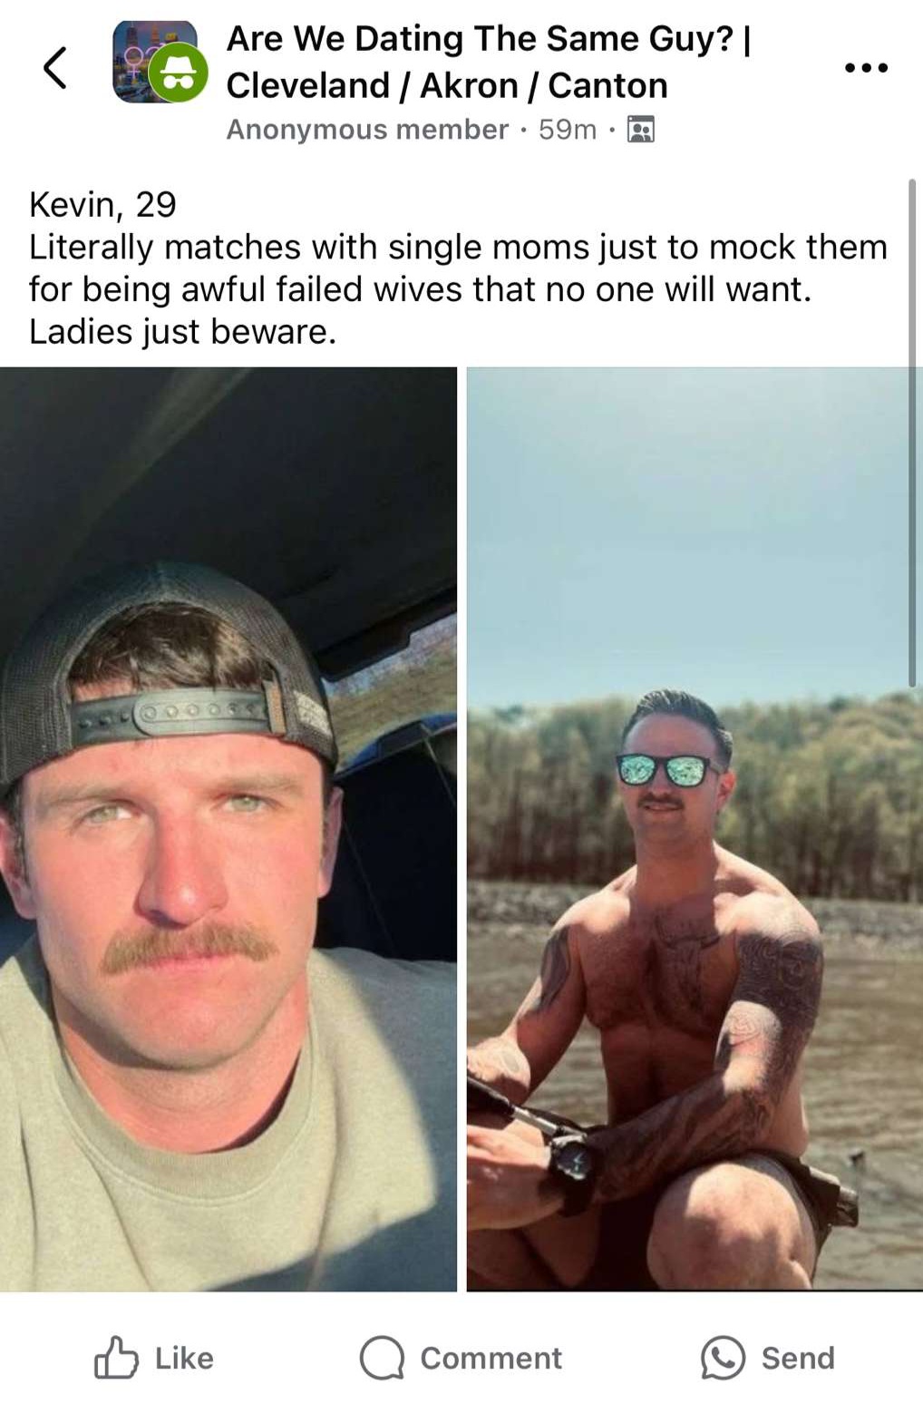Go back using the left chevron arrow
923x1404 pixels.
55,68
